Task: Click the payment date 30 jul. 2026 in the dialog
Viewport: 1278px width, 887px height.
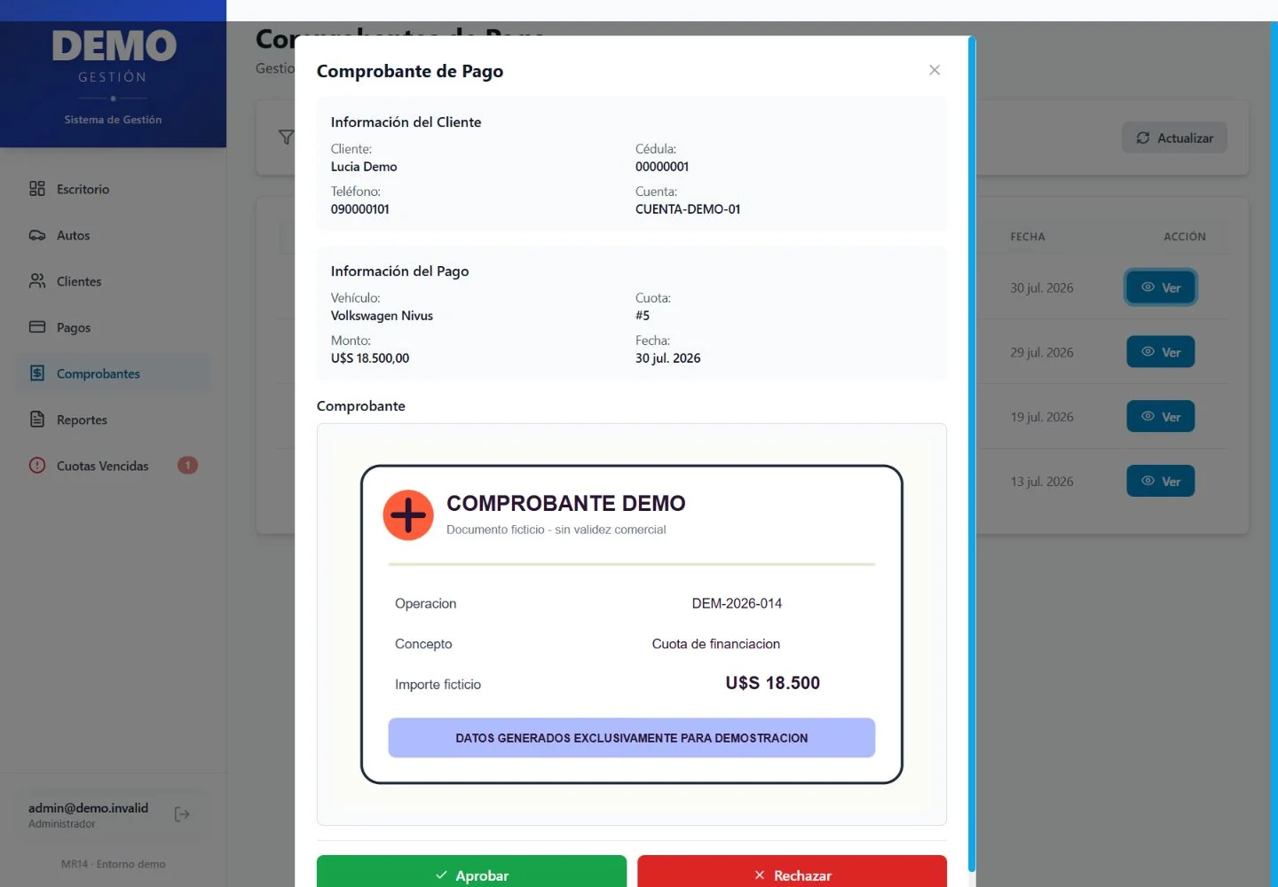Action: click(x=668, y=358)
